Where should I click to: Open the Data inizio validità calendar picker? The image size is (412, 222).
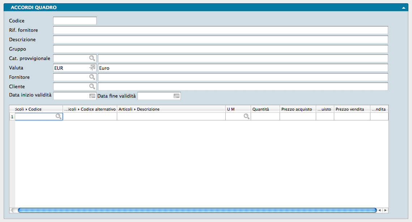[92, 96]
